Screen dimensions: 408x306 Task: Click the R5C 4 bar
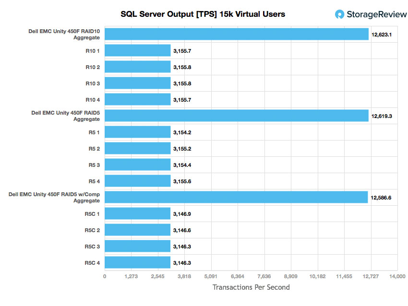[138, 262]
